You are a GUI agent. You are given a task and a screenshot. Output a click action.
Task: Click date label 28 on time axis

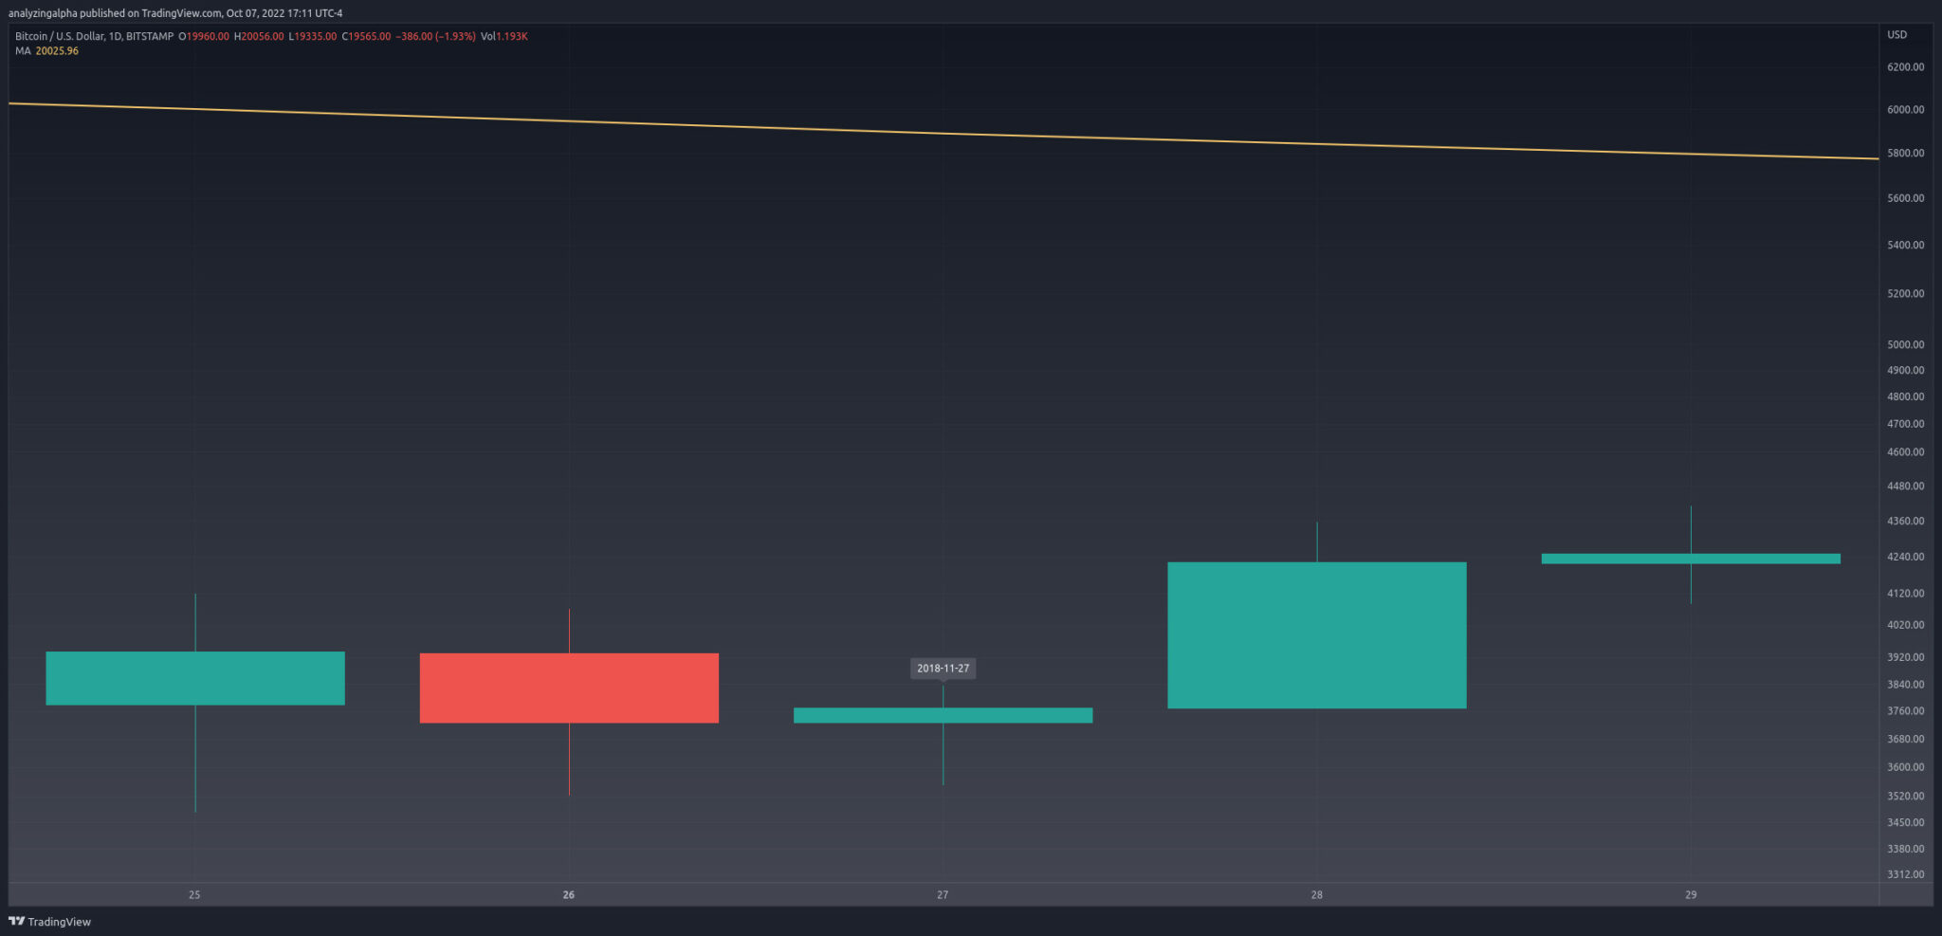tap(1316, 894)
